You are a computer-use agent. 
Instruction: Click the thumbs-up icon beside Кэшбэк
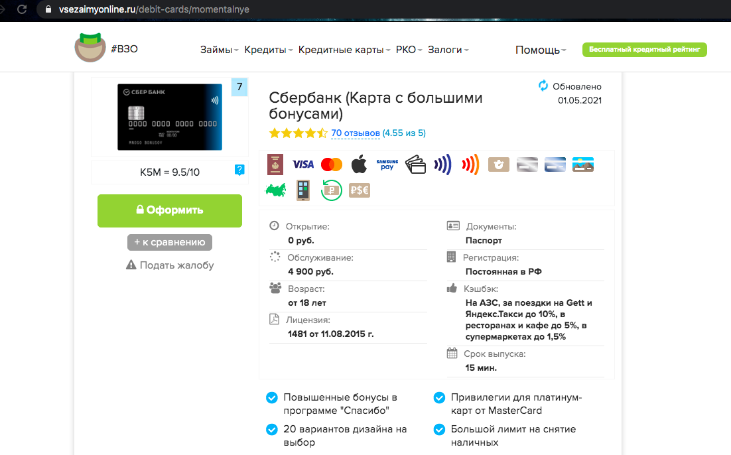pyautogui.click(x=452, y=288)
